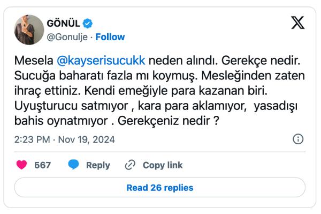The image size is (321, 214).
Task: Click the 567 likes count
Action: click(42, 165)
